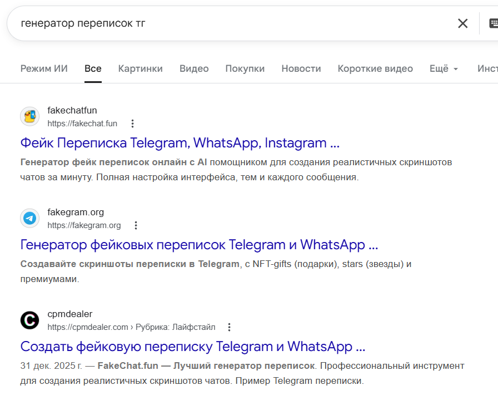Open the three-dot menu next to fakechat.fun
Viewport: 498px width, 410px height.
point(132,124)
